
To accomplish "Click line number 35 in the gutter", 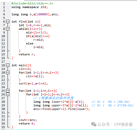I will click(3, 127).
